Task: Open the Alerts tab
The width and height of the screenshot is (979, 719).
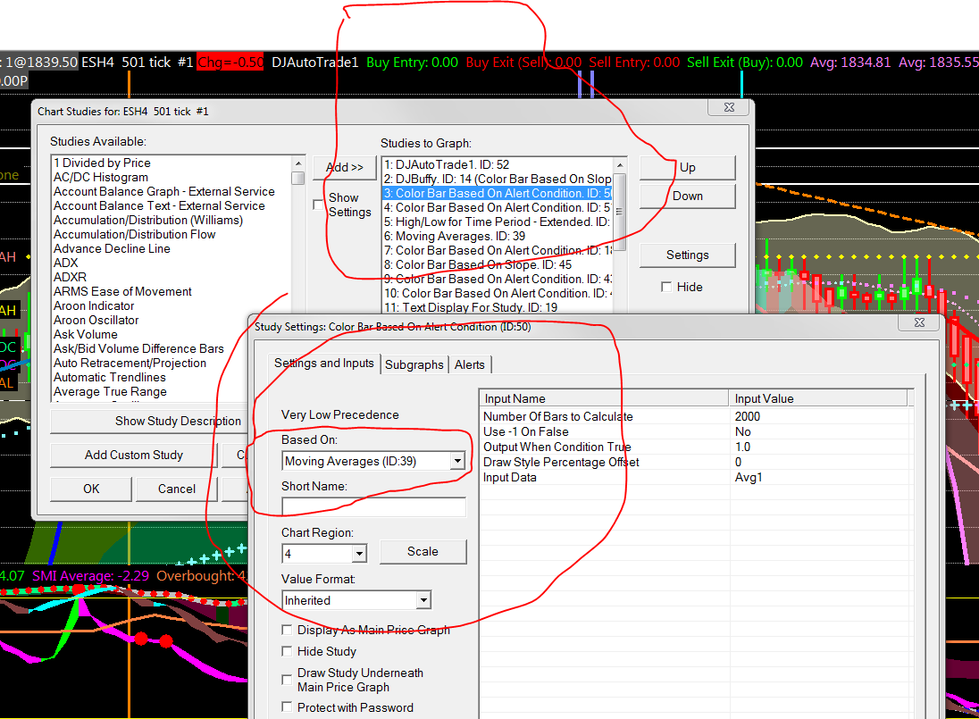Action: (x=470, y=364)
